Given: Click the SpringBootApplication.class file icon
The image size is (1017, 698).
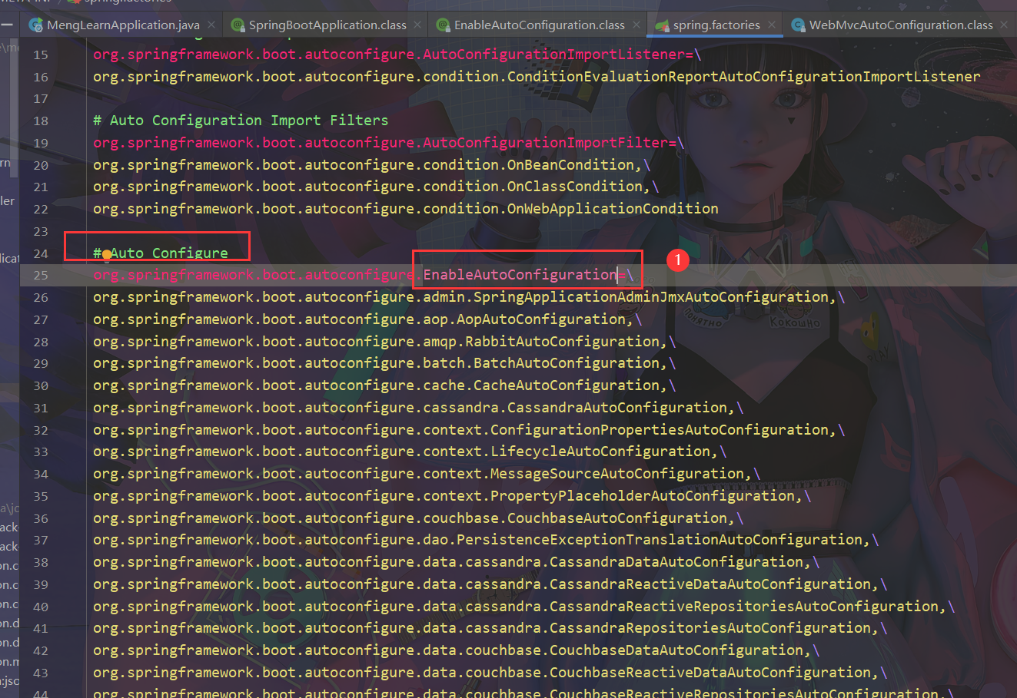Looking at the screenshot, I should tap(238, 25).
